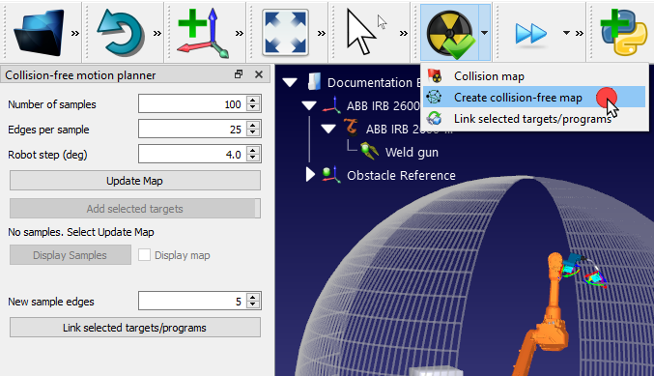Expand toolbar overflow after undo icon
Image resolution: width=654 pixels, height=376 pixels.
[x=156, y=33]
